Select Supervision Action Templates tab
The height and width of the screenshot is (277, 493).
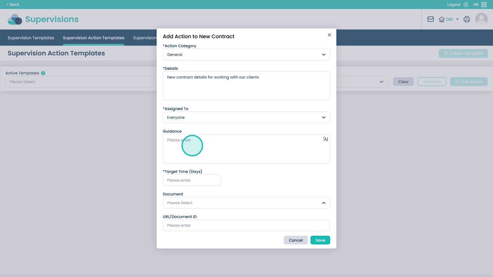click(93, 38)
